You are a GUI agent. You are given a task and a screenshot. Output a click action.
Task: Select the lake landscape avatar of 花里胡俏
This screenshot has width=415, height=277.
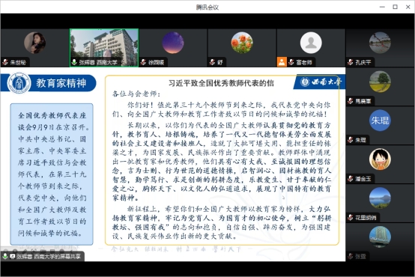click(380, 198)
